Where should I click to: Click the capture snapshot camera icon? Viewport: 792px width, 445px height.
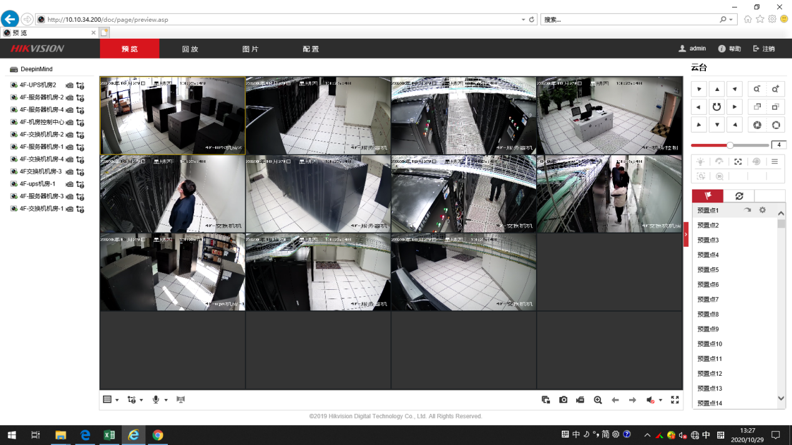coord(563,400)
